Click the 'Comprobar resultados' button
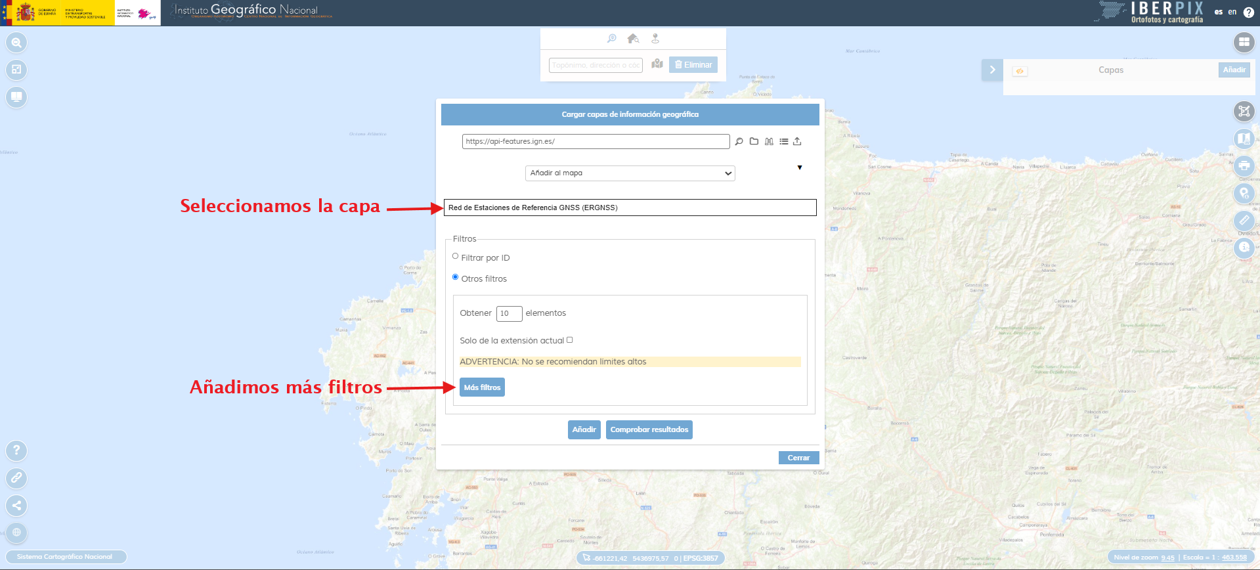Viewport: 1260px width, 570px height. 649,429
